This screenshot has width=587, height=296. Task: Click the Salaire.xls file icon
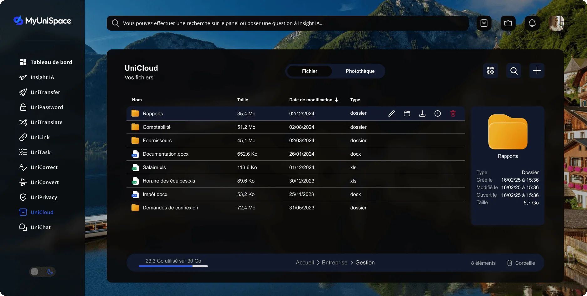[135, 167]
